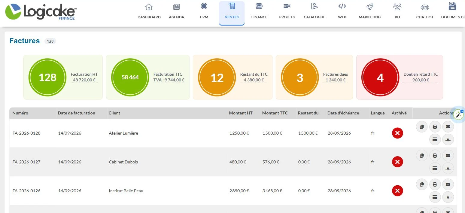Click the 48 720,00 € Facturation HT amount
Viewport: 465px width, 213px height.
click(84, 80)
